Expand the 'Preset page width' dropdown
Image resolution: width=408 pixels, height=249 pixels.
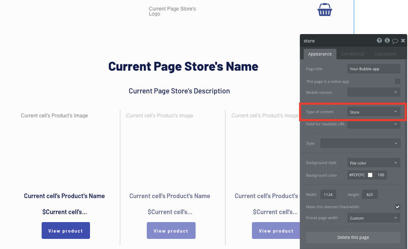click(373, 217)
